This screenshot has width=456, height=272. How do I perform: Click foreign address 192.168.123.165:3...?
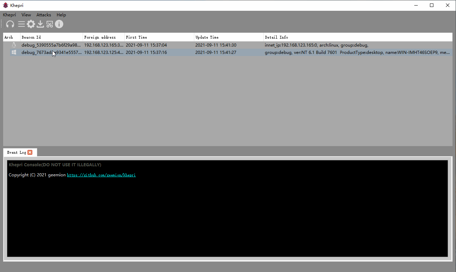[x=104, y=45]
